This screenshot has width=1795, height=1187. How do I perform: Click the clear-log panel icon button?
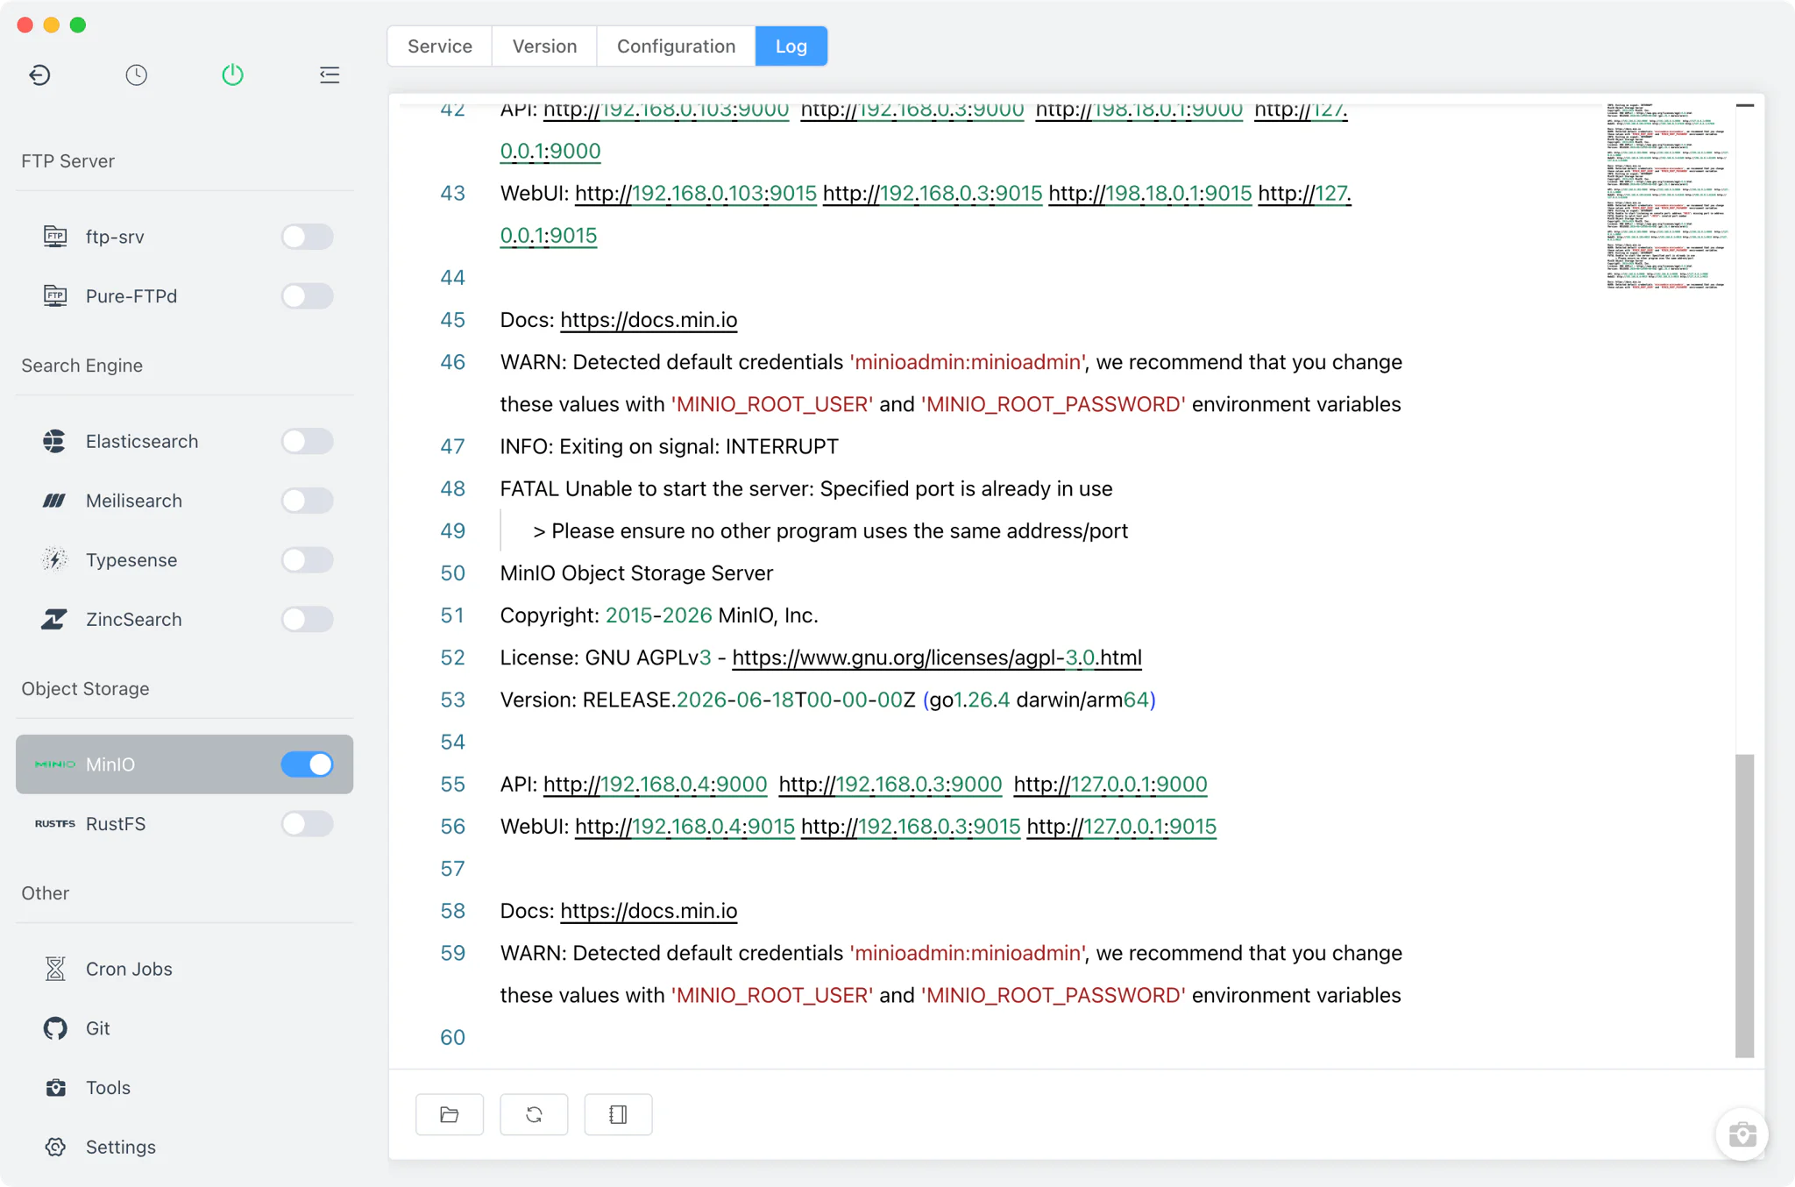(x=618, y=1114)
